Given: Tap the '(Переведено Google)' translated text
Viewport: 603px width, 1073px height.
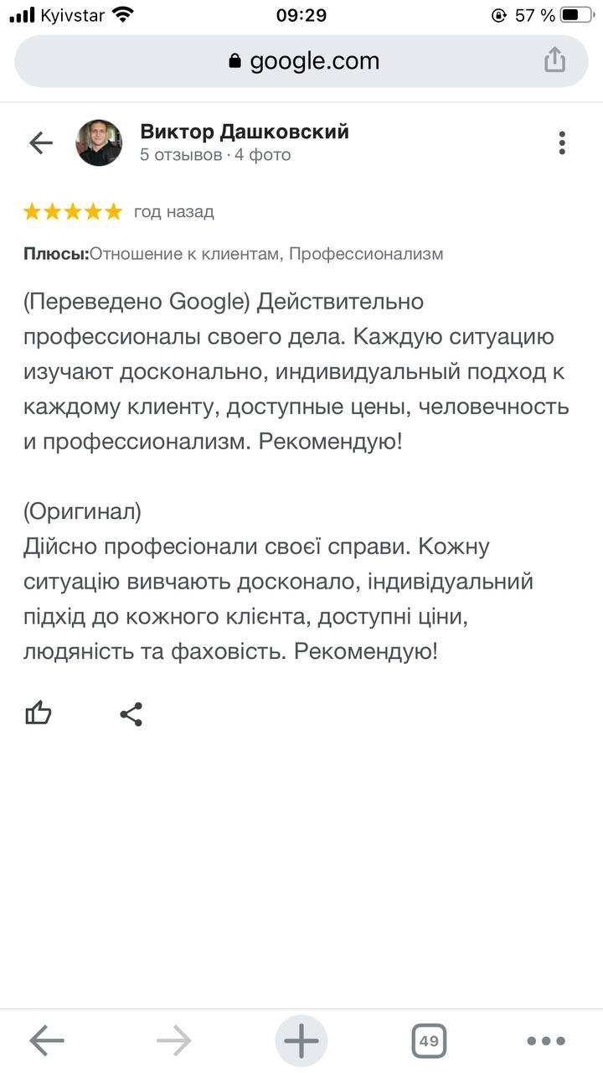Looking at the screenshot, I should pyautogui.click(x=137, y=301).
